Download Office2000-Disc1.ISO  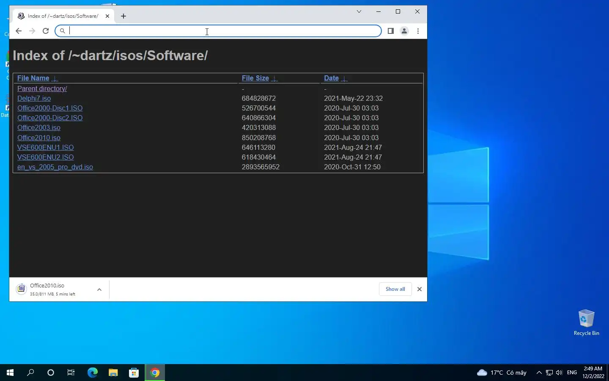(50, 108)
